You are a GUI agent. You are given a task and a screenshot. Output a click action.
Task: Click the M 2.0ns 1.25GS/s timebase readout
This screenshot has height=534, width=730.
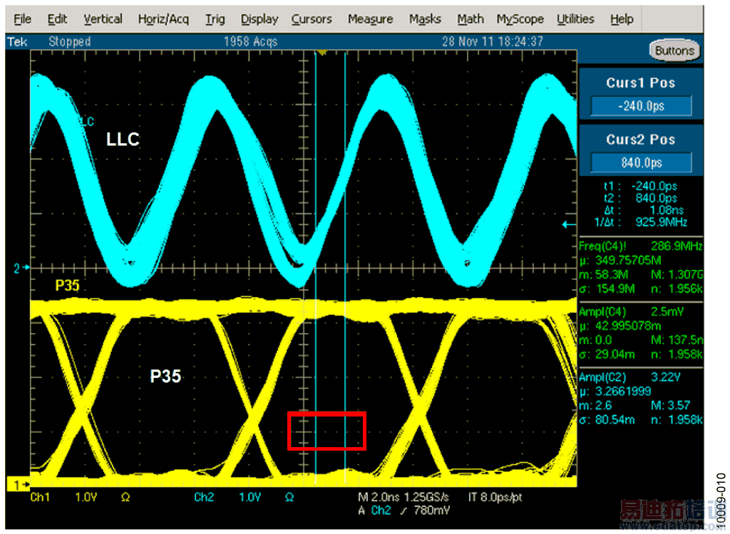(x=403, y=497)
